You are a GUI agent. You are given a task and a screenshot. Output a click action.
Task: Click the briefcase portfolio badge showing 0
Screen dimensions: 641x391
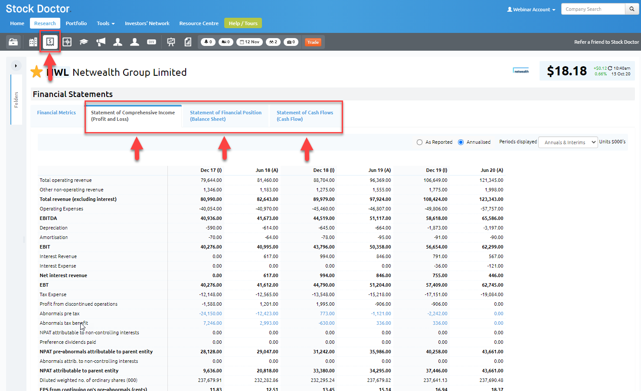291,42
